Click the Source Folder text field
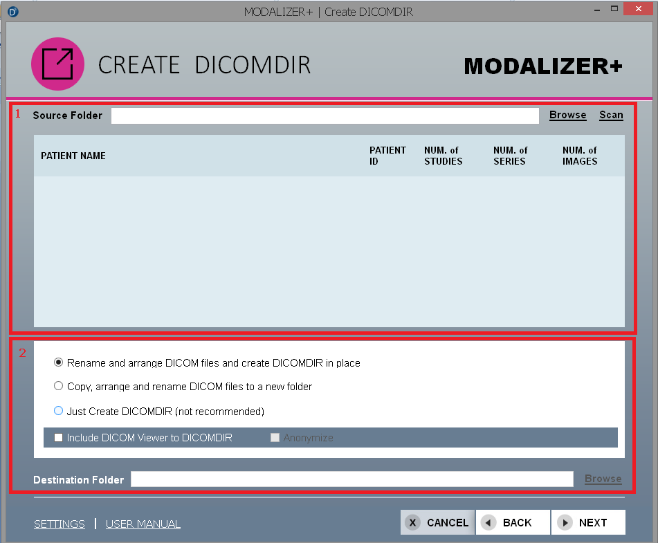The image size is (658, 543). click(x=325, y=116)
